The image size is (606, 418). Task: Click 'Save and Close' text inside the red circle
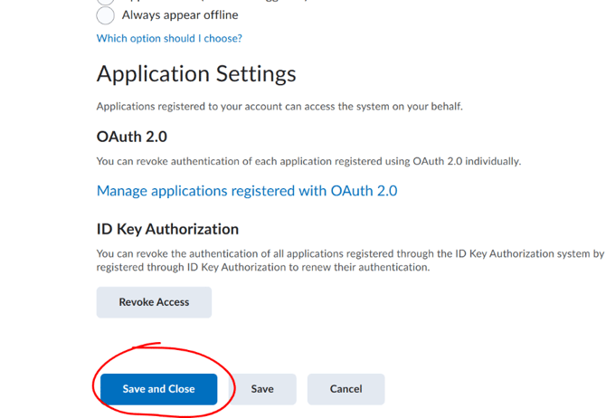point(159,389)
